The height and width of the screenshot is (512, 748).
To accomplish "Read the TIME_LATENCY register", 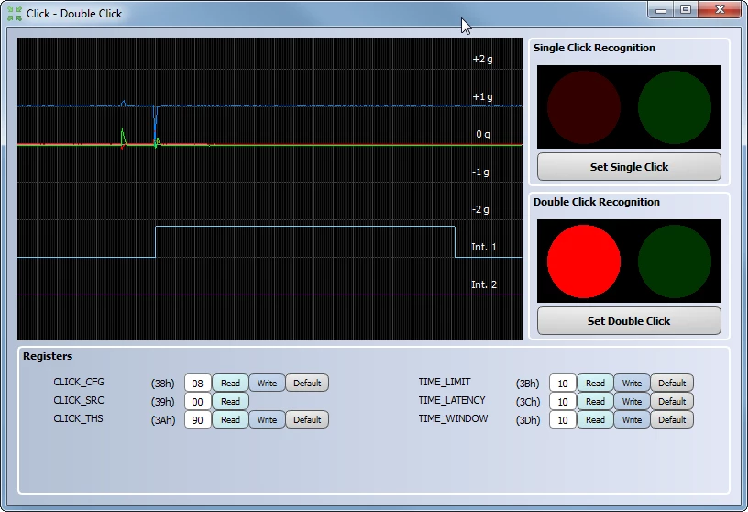I will [x=595, y=402].
